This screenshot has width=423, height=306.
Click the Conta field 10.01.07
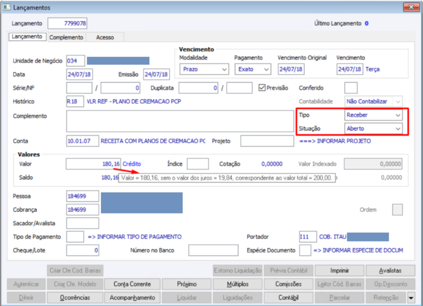pyautogui.click(x=82, y=141)
